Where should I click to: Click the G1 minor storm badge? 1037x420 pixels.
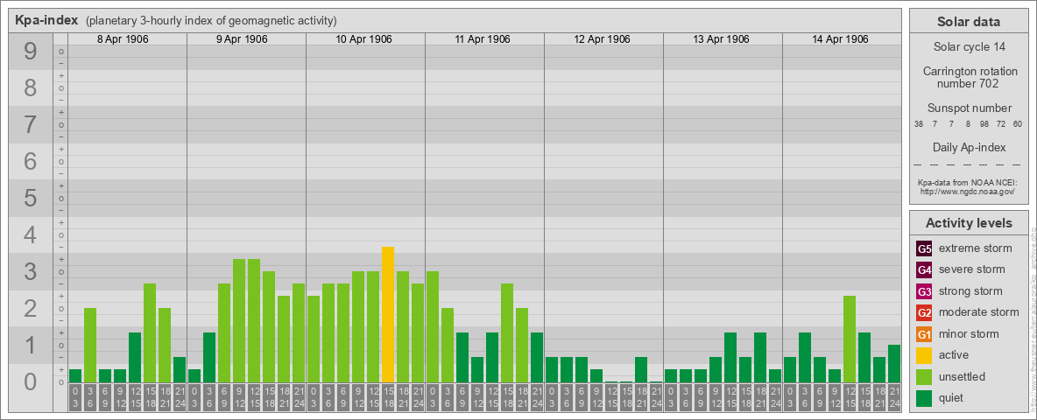pos(924,334)
